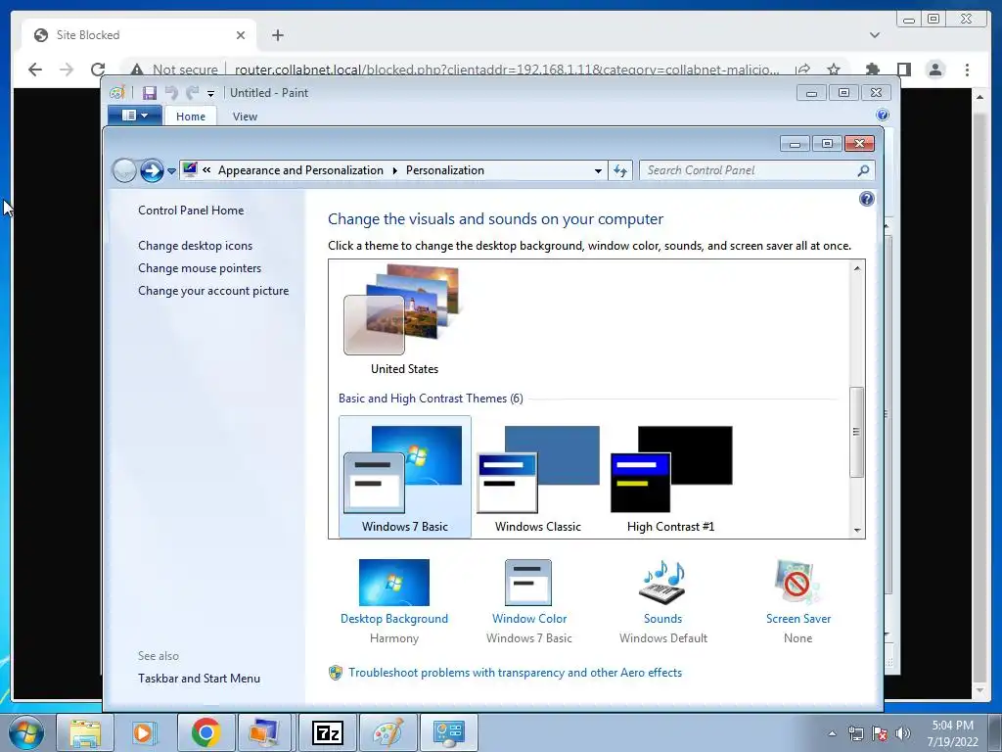Open Windows Explorer from taskbar
Viewport: 1002px width, 752px height.
pyautogui.click(x=85, y=732)
